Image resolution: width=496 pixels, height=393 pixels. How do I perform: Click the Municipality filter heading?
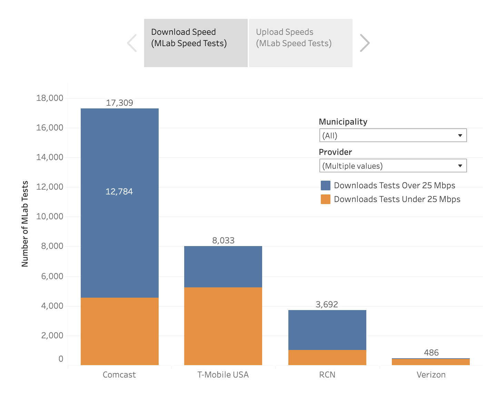[343, 122]
